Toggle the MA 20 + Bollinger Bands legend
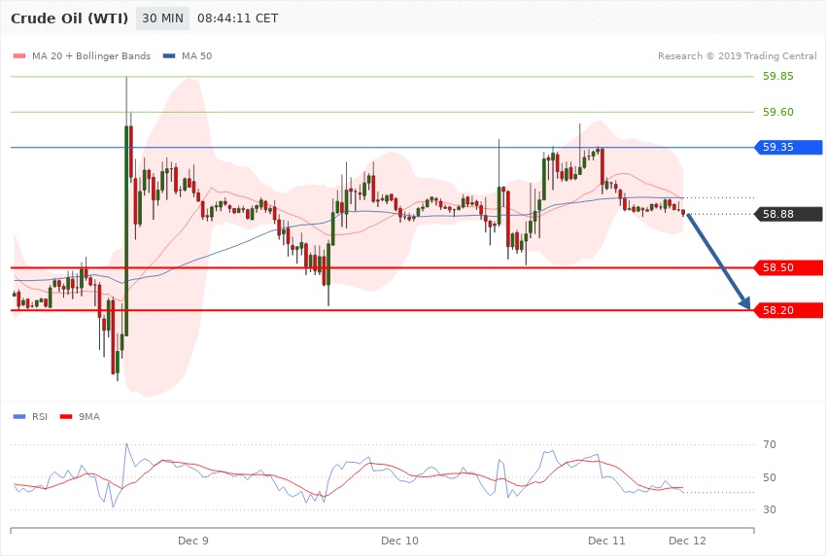Screen dimensions: 826x560 tap(83, 55)
